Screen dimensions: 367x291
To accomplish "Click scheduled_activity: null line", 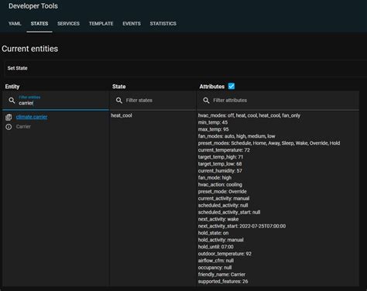I will click(x=223, y=205).
